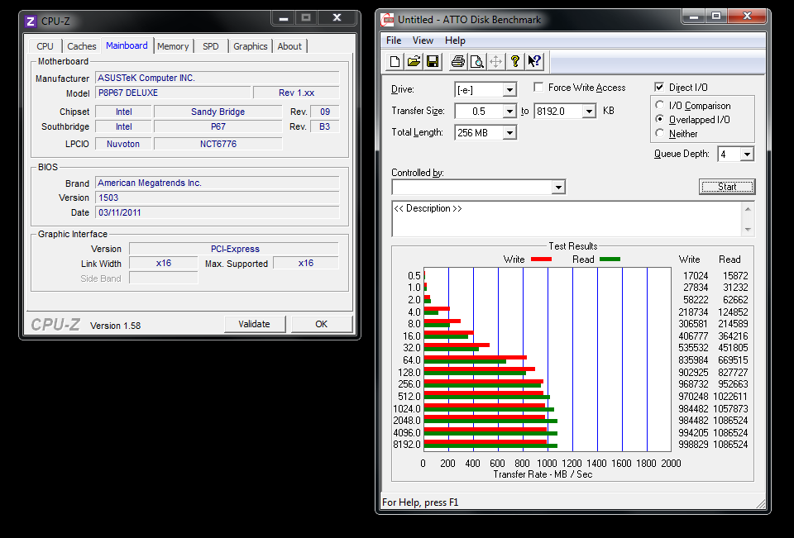Click the context help pointer icon
This screenshot has width=794, height=538.
[534, 62]
